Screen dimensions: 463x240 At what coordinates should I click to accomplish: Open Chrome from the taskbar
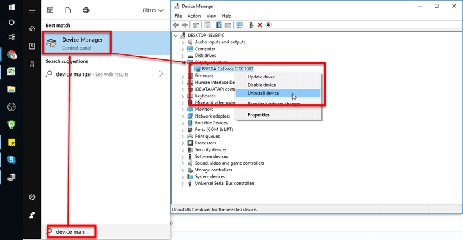pyautogui.click(x=12, y=54)
